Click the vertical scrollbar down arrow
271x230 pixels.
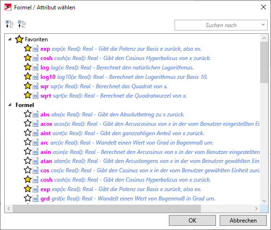tap(264, 201)
